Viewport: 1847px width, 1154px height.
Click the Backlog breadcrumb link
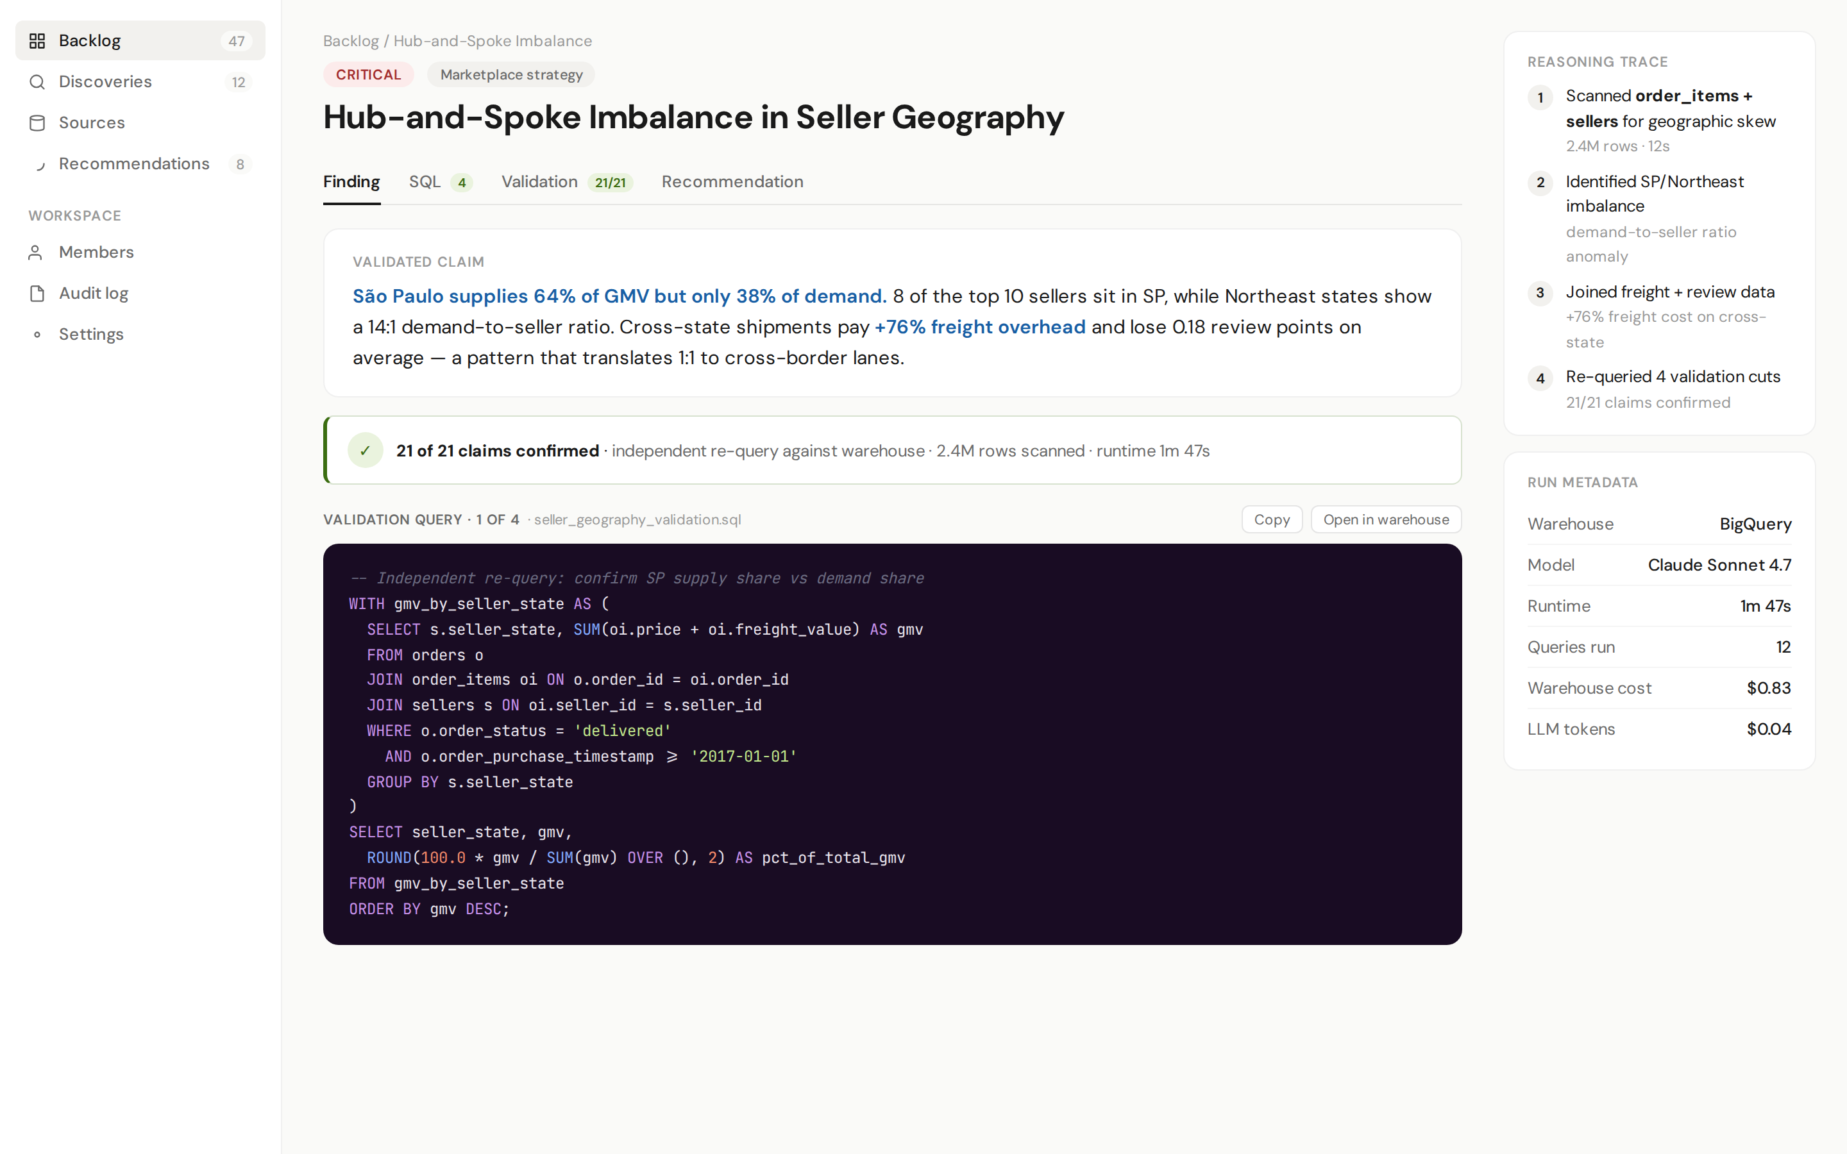click(350, 41)
